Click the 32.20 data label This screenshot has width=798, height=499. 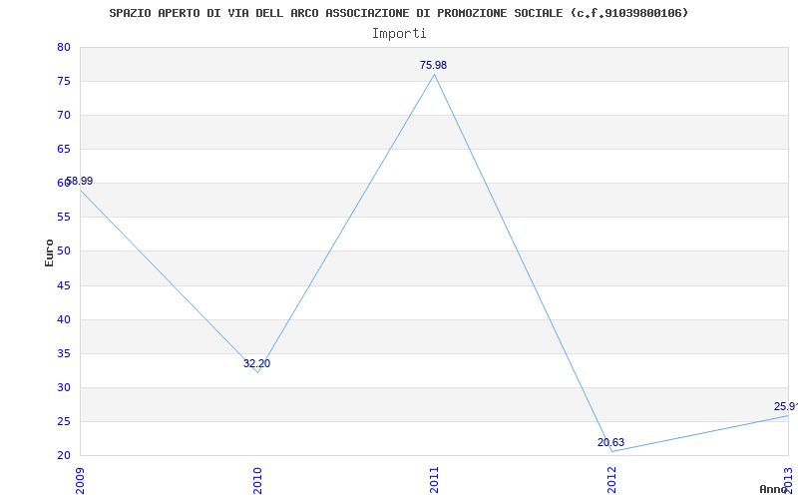pos(257,363)
